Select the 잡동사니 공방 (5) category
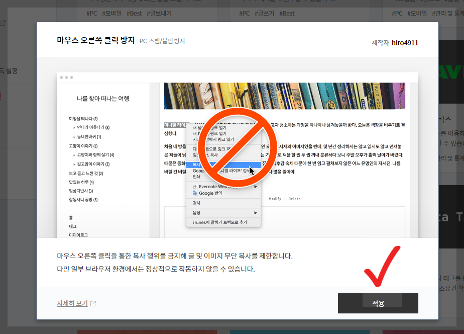This screenshot has height=334, width=464. [x=83, y=198]
